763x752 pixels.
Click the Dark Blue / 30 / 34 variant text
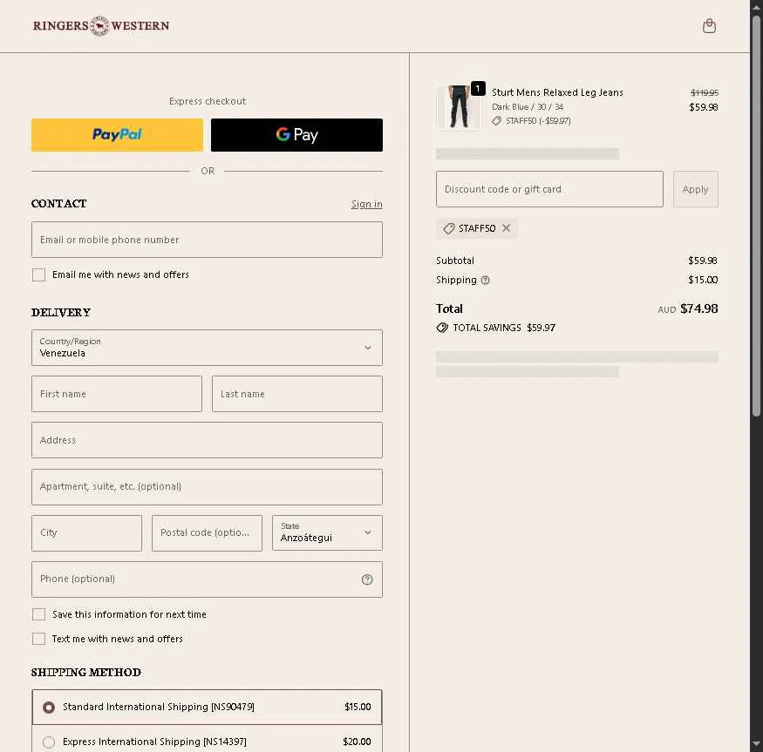click(x=528, y=107)
